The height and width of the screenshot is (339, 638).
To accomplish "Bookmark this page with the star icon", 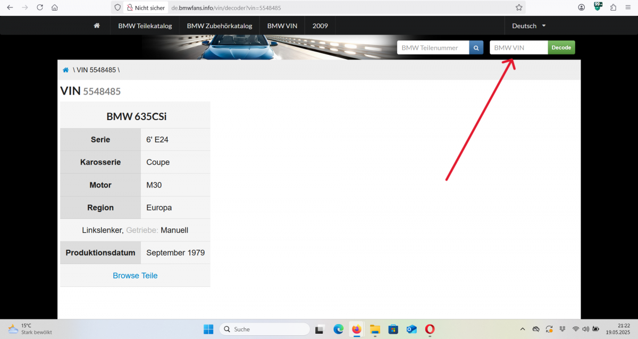I will tap(519, 7).
